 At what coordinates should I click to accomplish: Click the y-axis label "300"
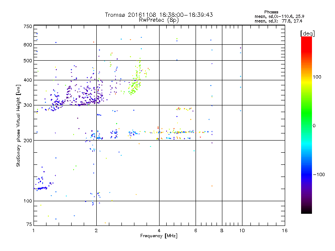pos(28,105)
